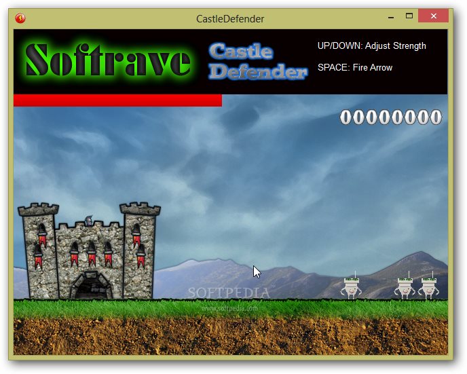Click the 00000000 score counter

tap(391, 117)
